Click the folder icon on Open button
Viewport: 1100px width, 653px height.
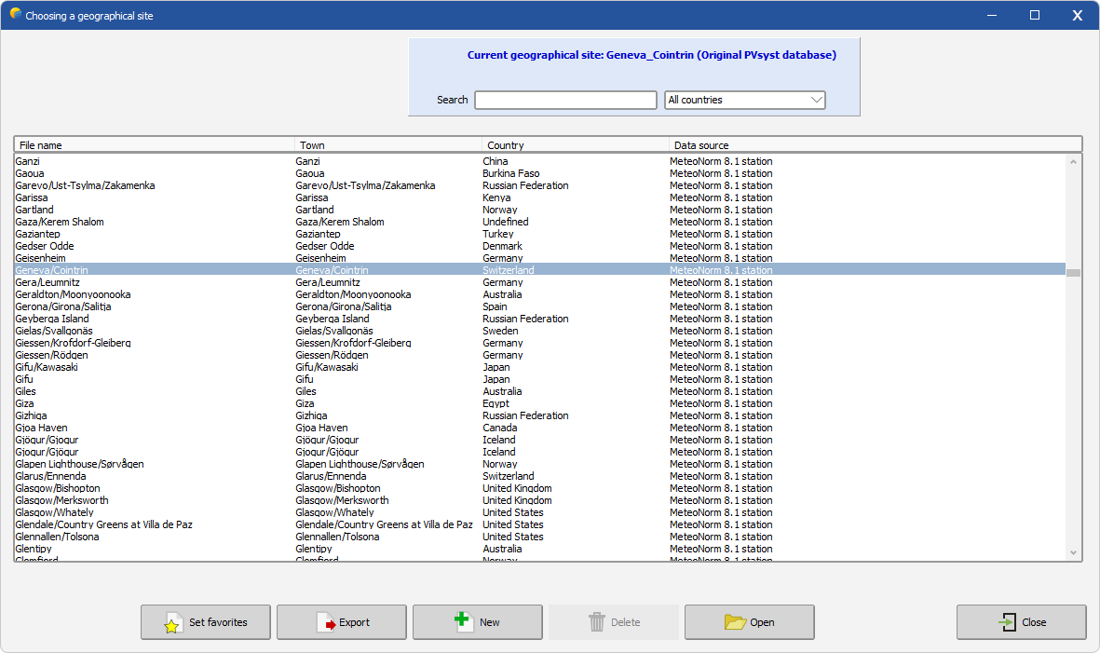coord(735,622)
